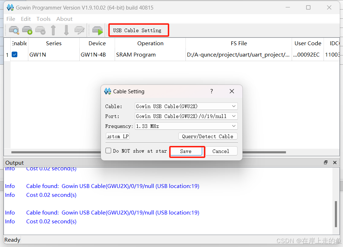Click the Output panel vertical scrollbar thumb

click(x=336, y=214)
